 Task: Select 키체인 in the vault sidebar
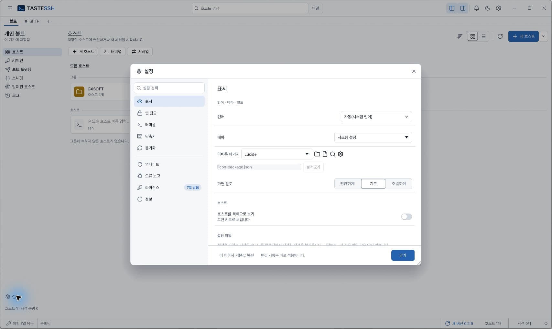click(32, 60)
